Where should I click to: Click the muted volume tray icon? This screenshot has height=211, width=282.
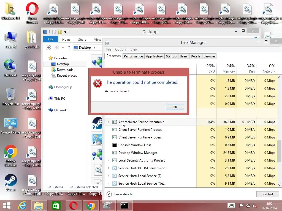pyautogui.click(x=255, y=206)
